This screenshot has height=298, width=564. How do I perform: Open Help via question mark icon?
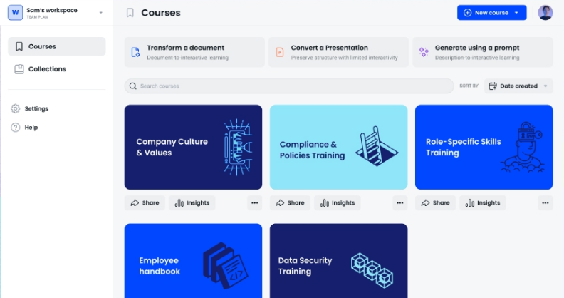(x=15, y=128)
